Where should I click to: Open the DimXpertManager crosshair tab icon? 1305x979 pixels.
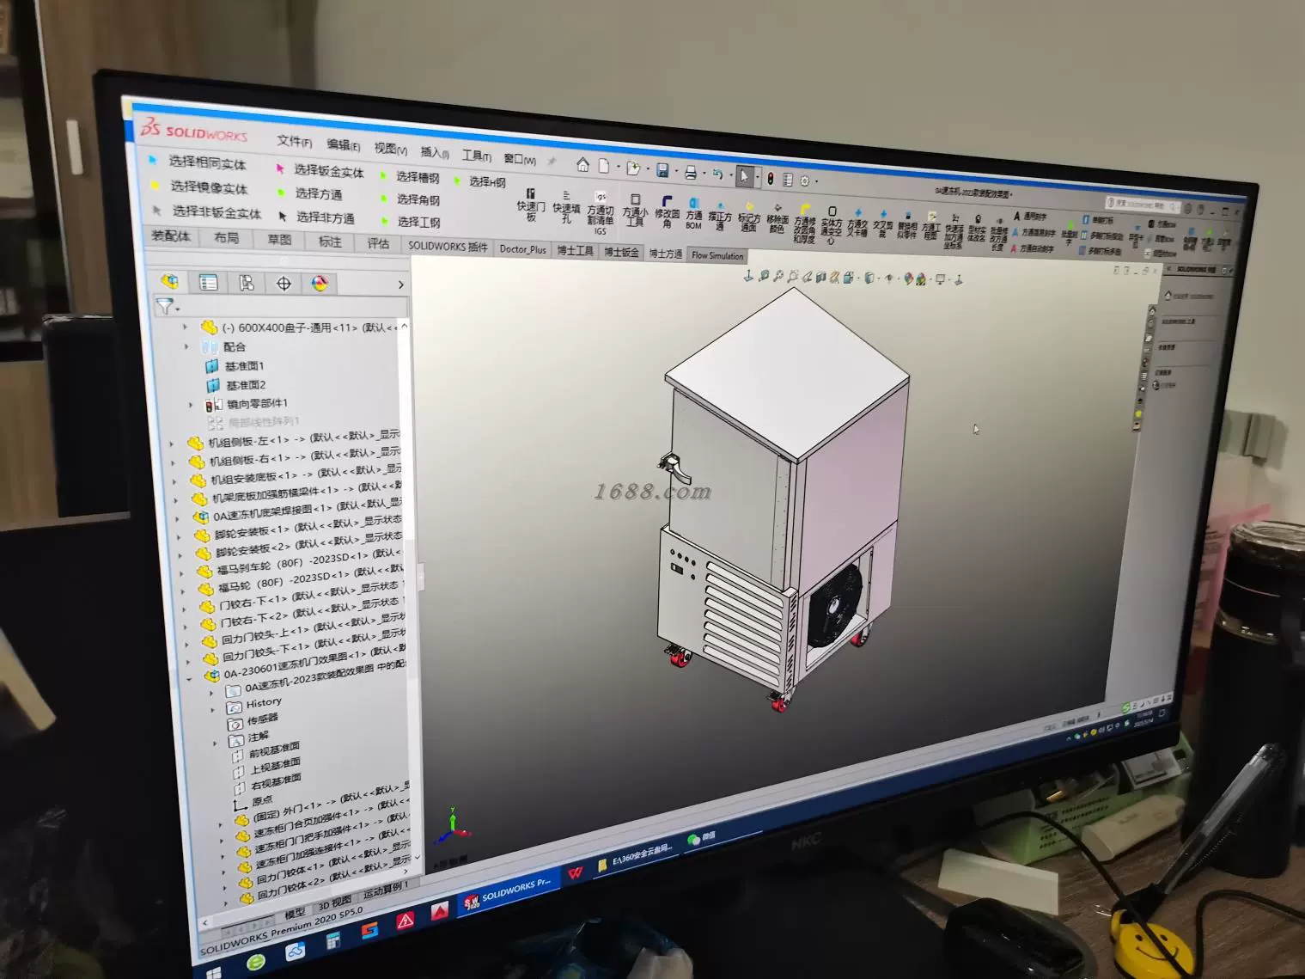click(284, 284)
